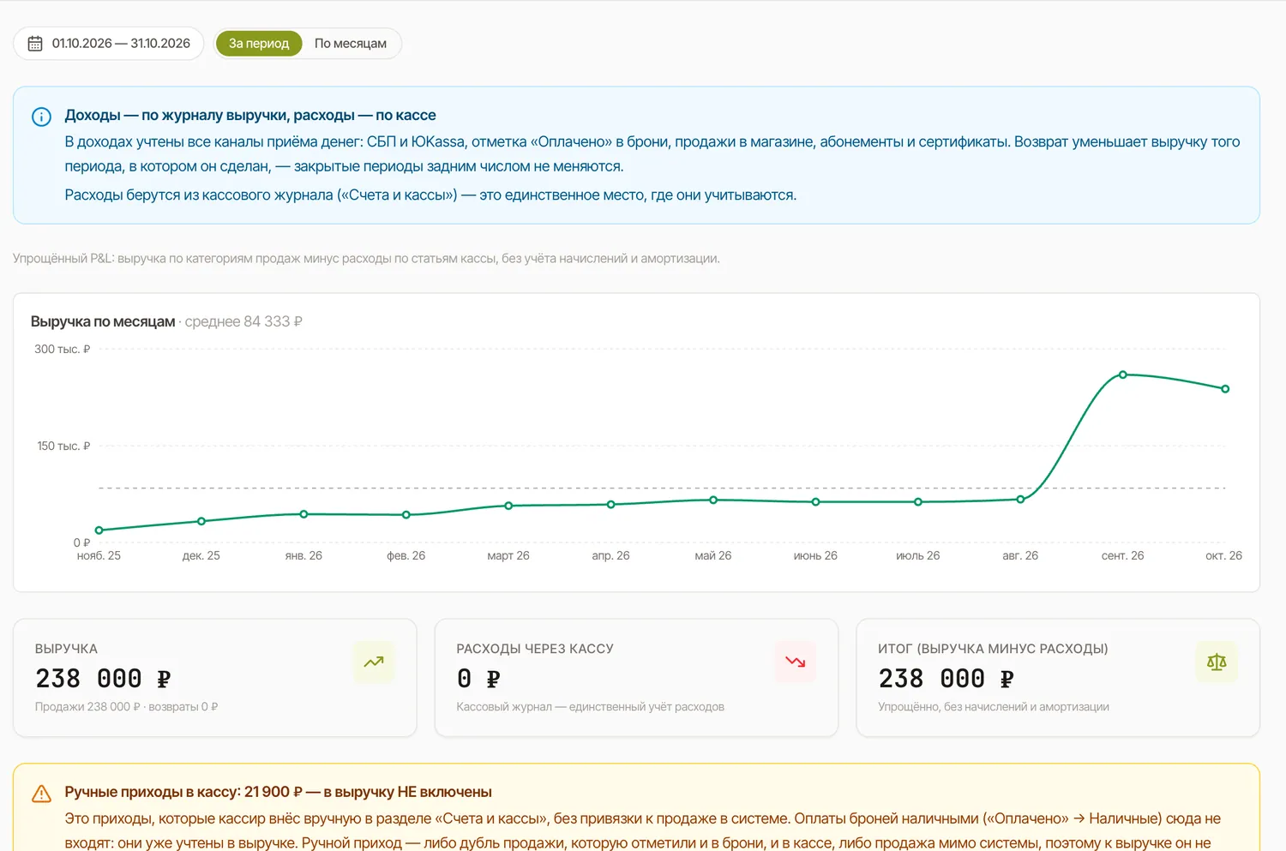The width and height of the screenshot is (1286, 851).
Task: Click the июль 26 data point on chart
Action: tap(918, 502)
